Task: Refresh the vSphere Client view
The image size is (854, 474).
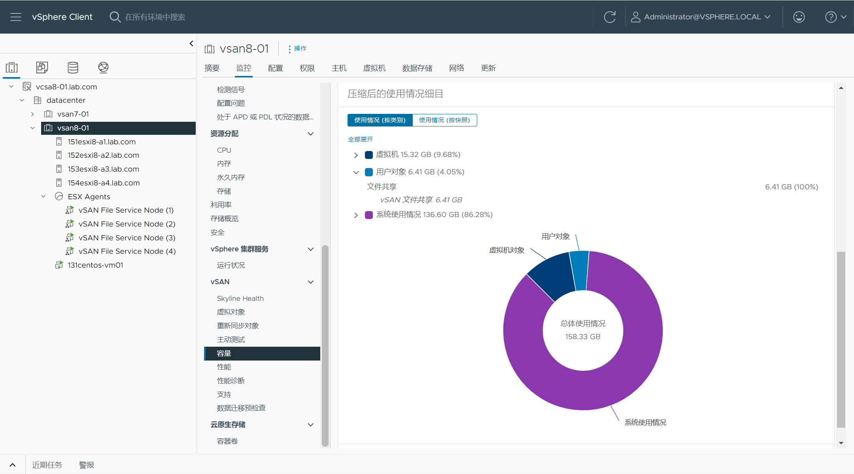Action: (x=610, y=17)
